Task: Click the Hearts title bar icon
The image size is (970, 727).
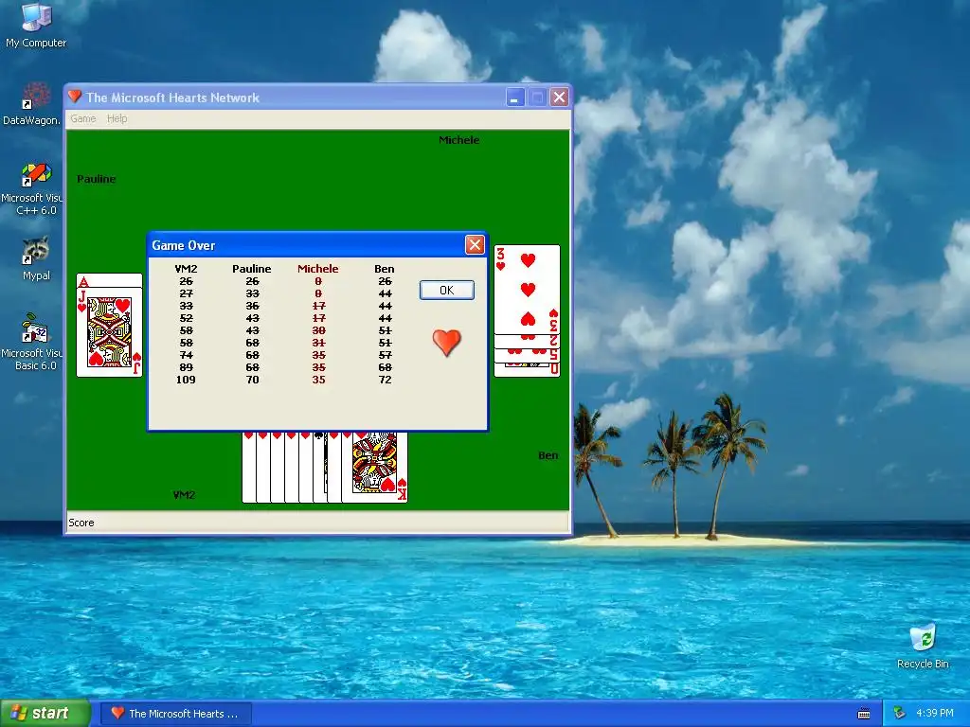Action: tap(75, 97)
